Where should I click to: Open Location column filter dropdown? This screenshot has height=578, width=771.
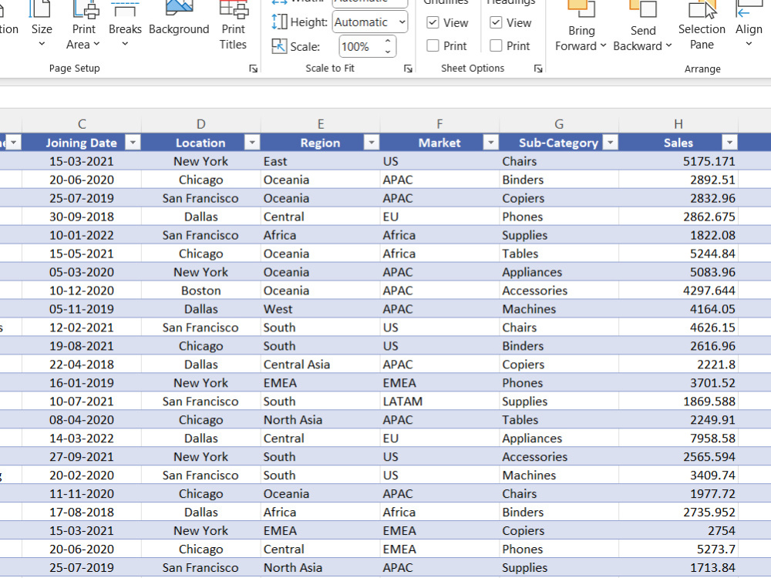(x=252, y=143)
